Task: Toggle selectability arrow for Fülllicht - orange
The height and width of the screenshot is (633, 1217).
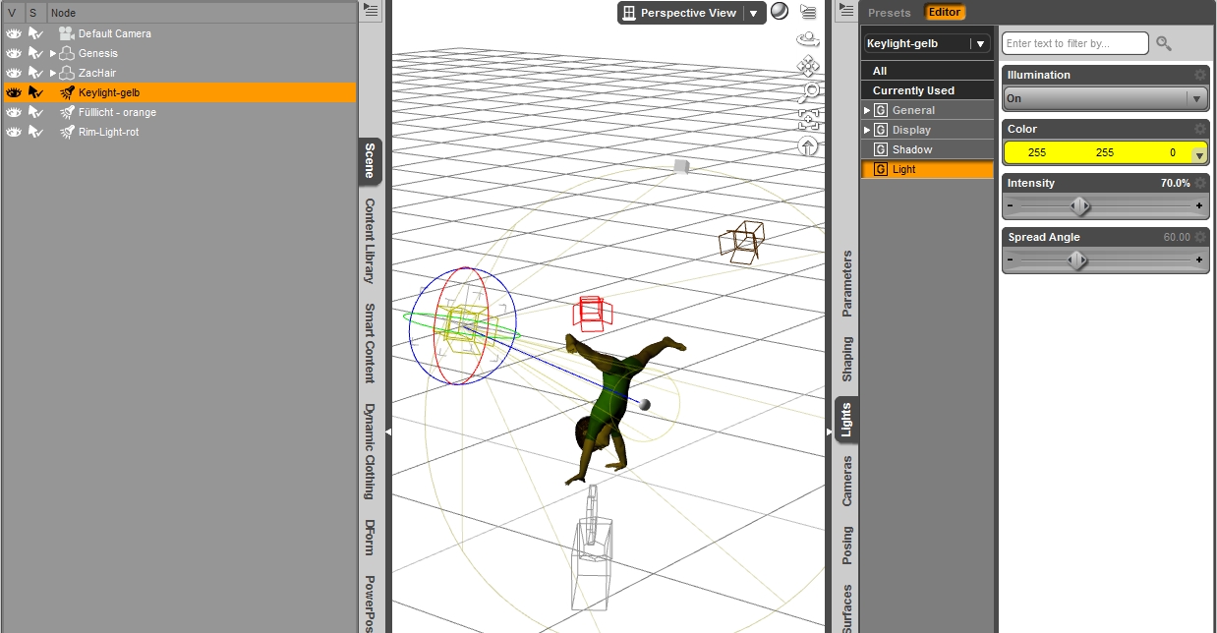Action: click(x=35, y=112)
